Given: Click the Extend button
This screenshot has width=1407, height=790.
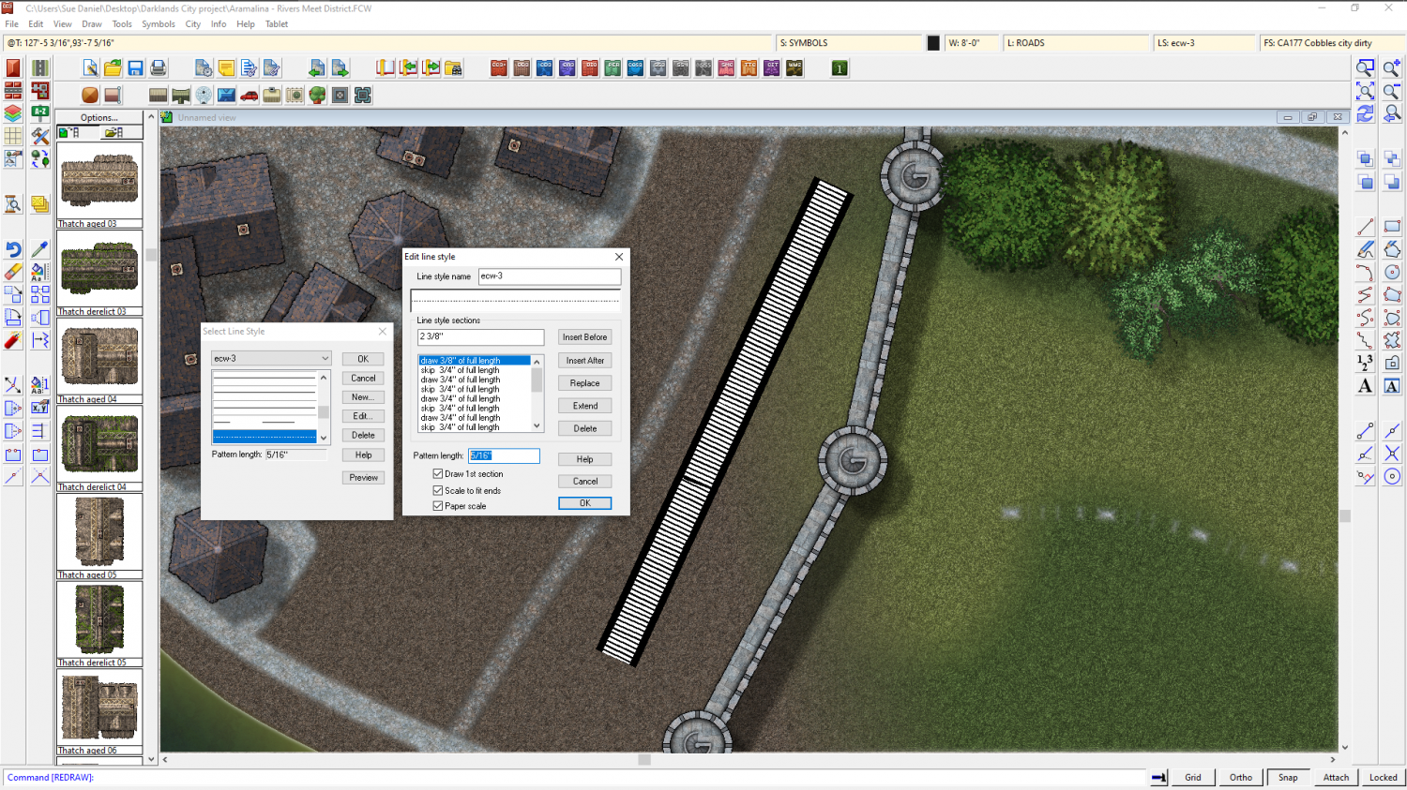Looking at the screenshot, I should tap(585, 406).
